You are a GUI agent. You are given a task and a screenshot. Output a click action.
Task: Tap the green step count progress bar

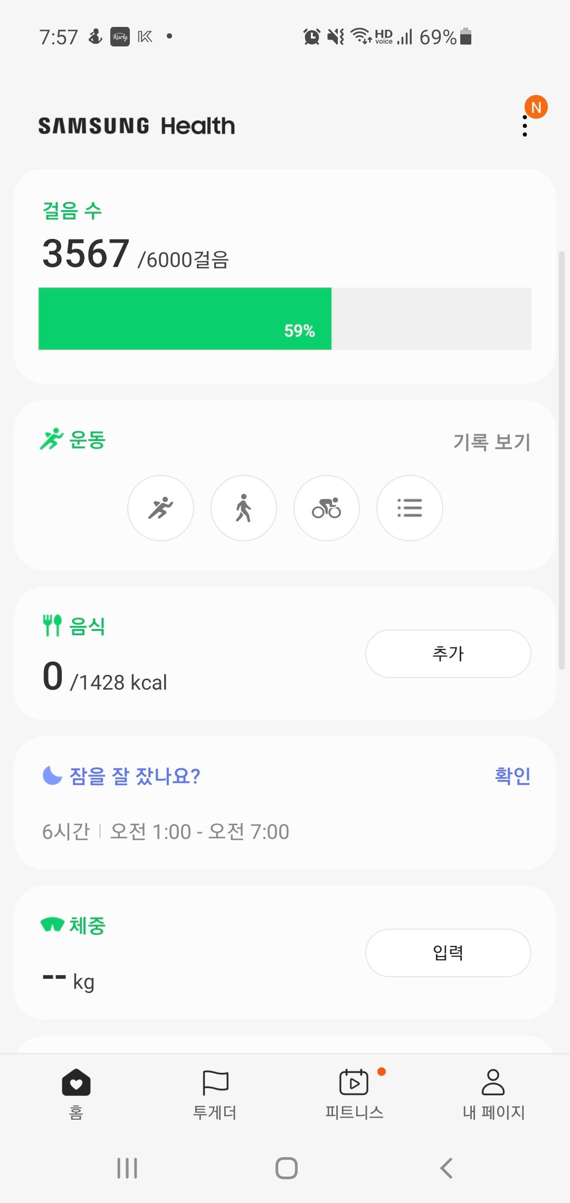pos(185,319)
